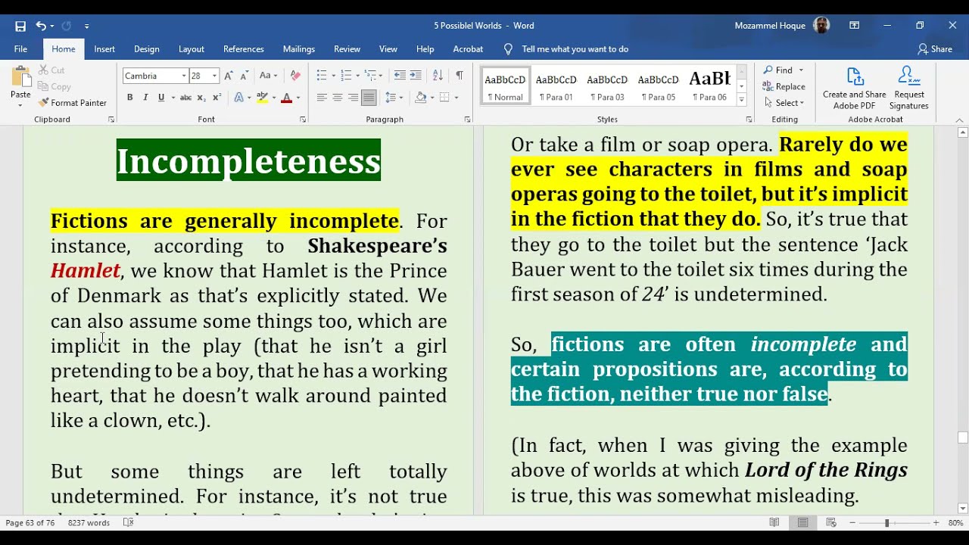Switch to the Design tab
This screenshot has width=969, height=545.
click(147, 48)
